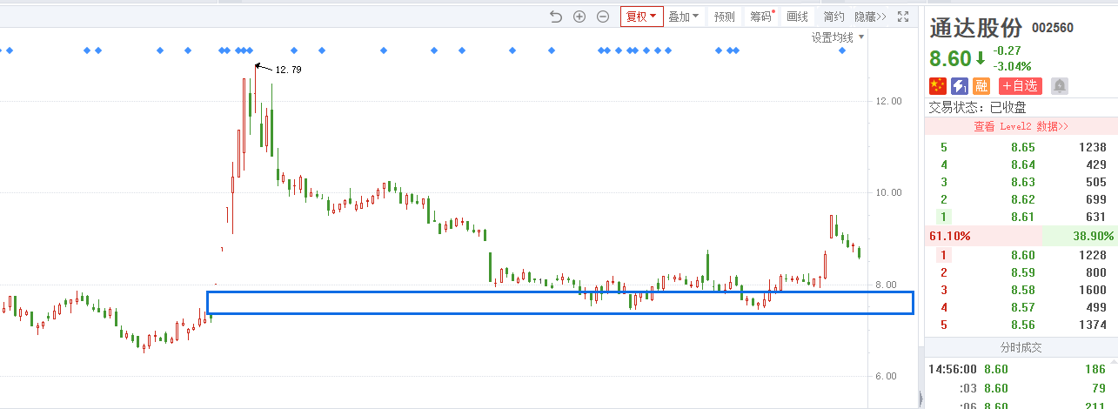This screenshot has height=409, width=1118.
Task: Click the China flag market icon
Action: [x=938, y=85]
